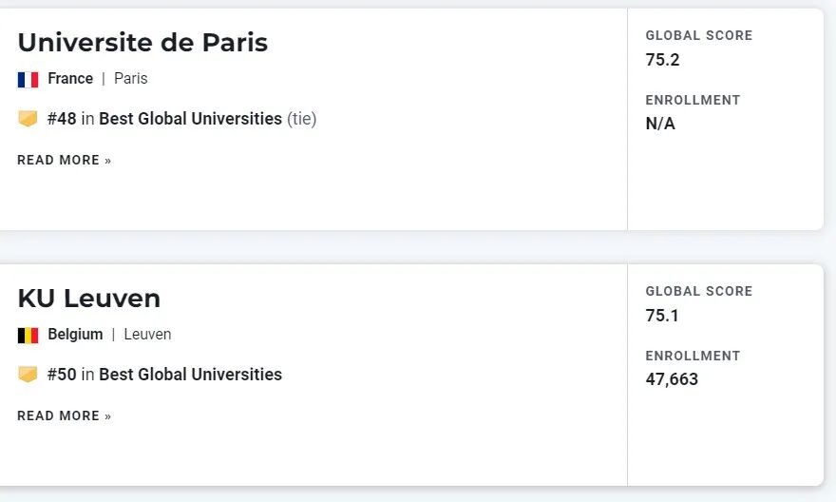Select the Belgium country label

pos(75,335)
